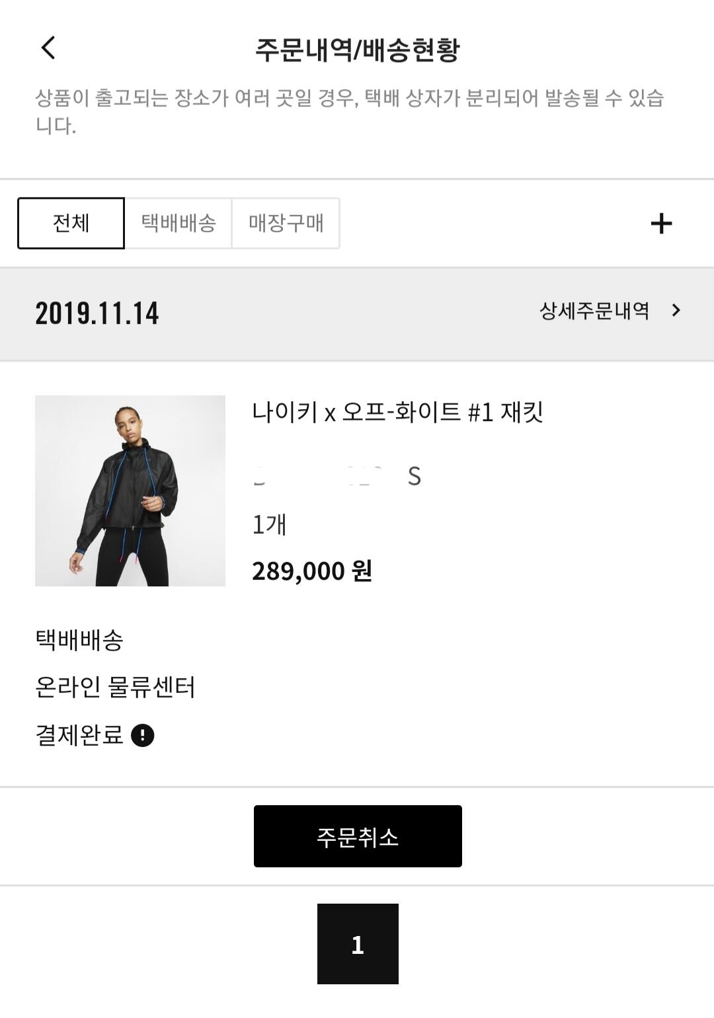Click the order date 2019.11.14
Screen dimensions: 714x1018
(x=97, y=313)
